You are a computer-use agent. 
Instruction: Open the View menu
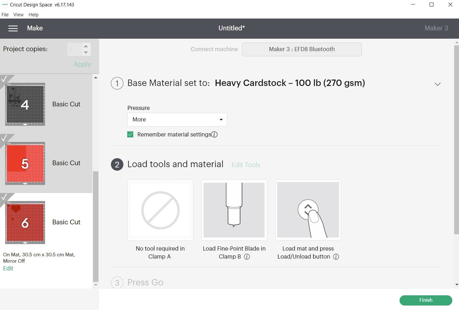click(x=18, y=15)
